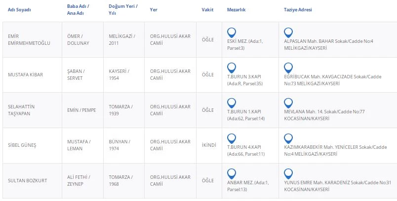Show location pin for KAZIMKARABEKİR Mah. address
The width and height of the screenshot is (397, 201).
tap(289, 138)
